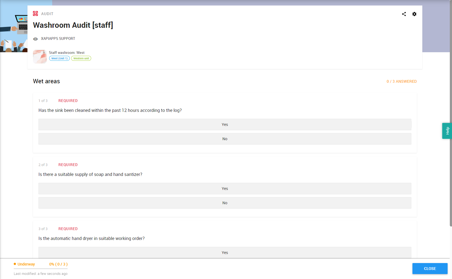
Task: Answer Yes for sink cleaned question
Action: (225, 125)
